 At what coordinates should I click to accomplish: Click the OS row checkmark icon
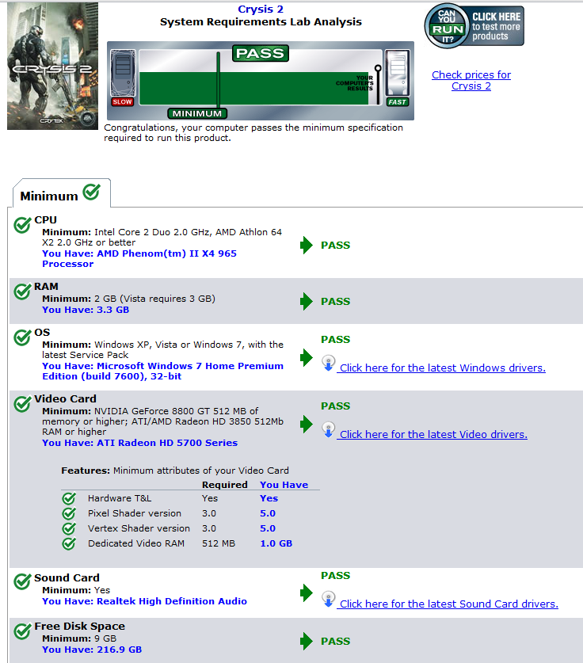pyautogui.click(x=22, y=337)
